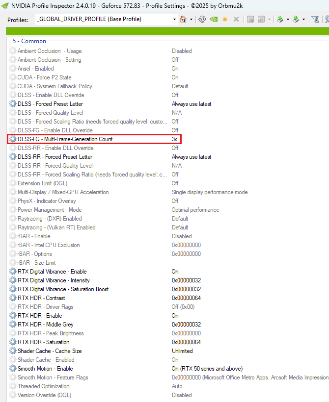Open the Profiles combo box dropdown arrow
Screen dimensions: 329x402
(x=175, y=20)
